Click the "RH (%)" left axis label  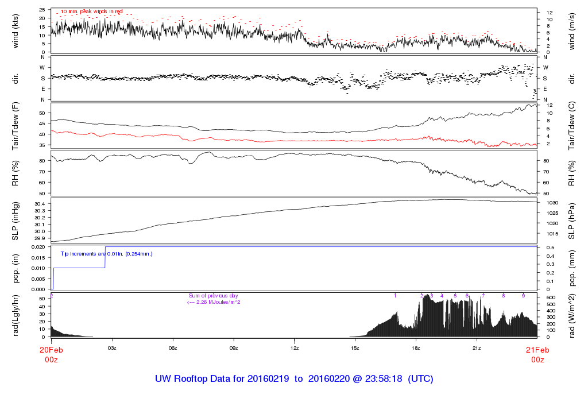pyautogui.click(x=16, y=172)
